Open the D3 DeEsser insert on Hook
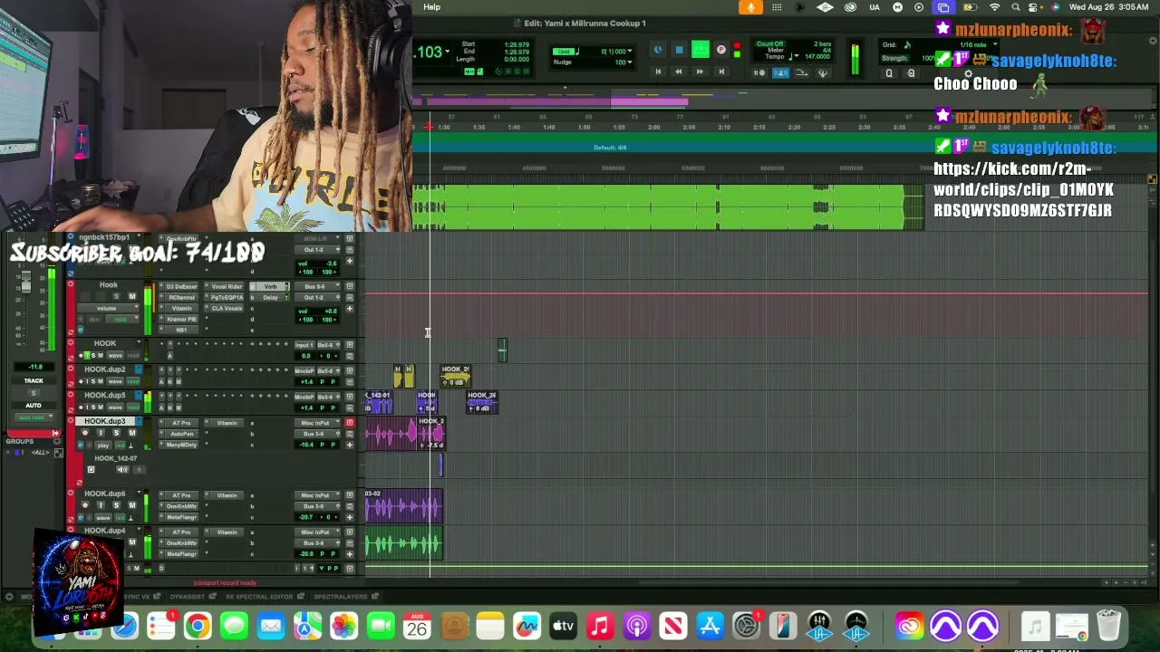 tap(181, 286)
